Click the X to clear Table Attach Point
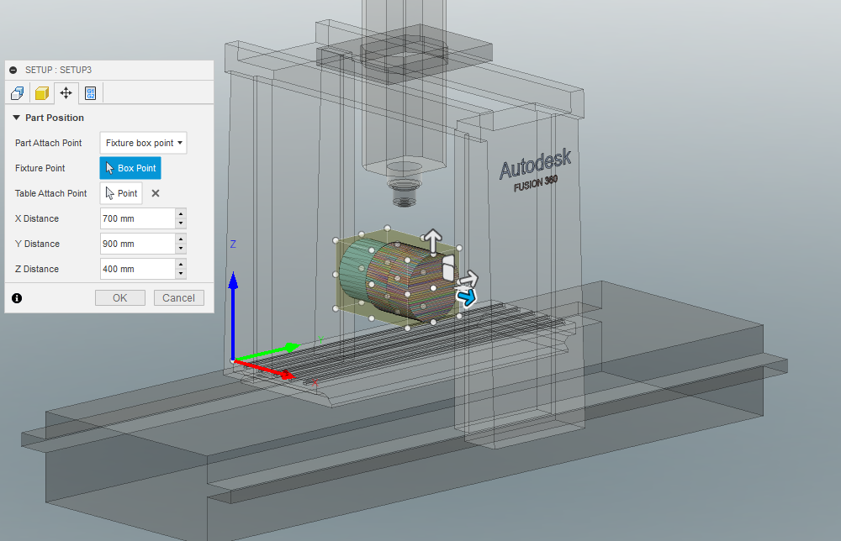The height and width of the screenshot is (541, 841). point(155,193)
